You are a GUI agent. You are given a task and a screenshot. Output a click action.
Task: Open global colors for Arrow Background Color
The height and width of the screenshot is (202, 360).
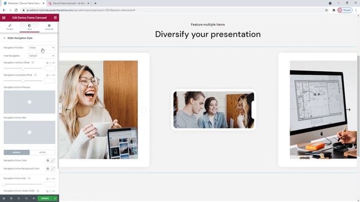(x=48, y=168)
